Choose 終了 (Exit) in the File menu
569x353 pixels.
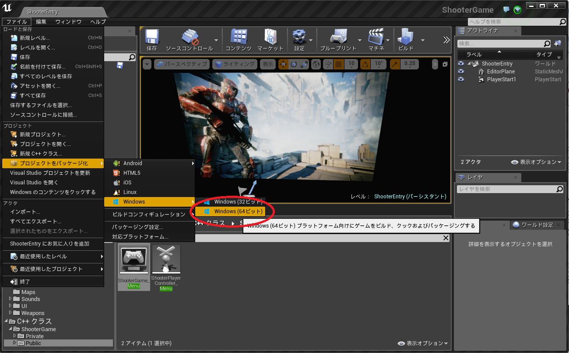53,282
